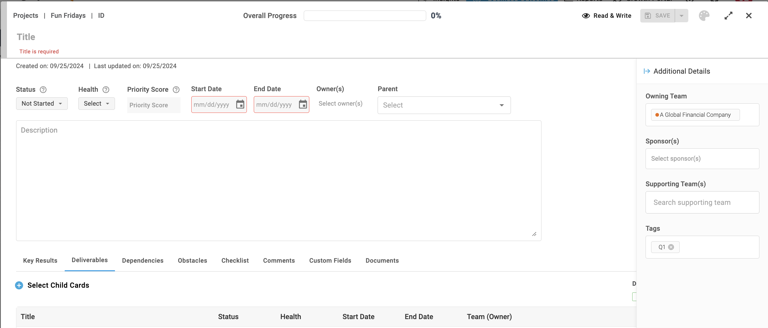Open the Save options dropdown arrow

(682, 16)
